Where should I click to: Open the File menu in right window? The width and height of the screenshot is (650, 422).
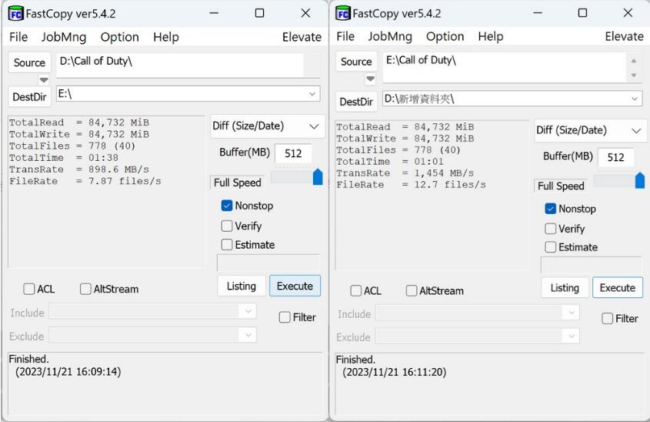coord(345,36)
